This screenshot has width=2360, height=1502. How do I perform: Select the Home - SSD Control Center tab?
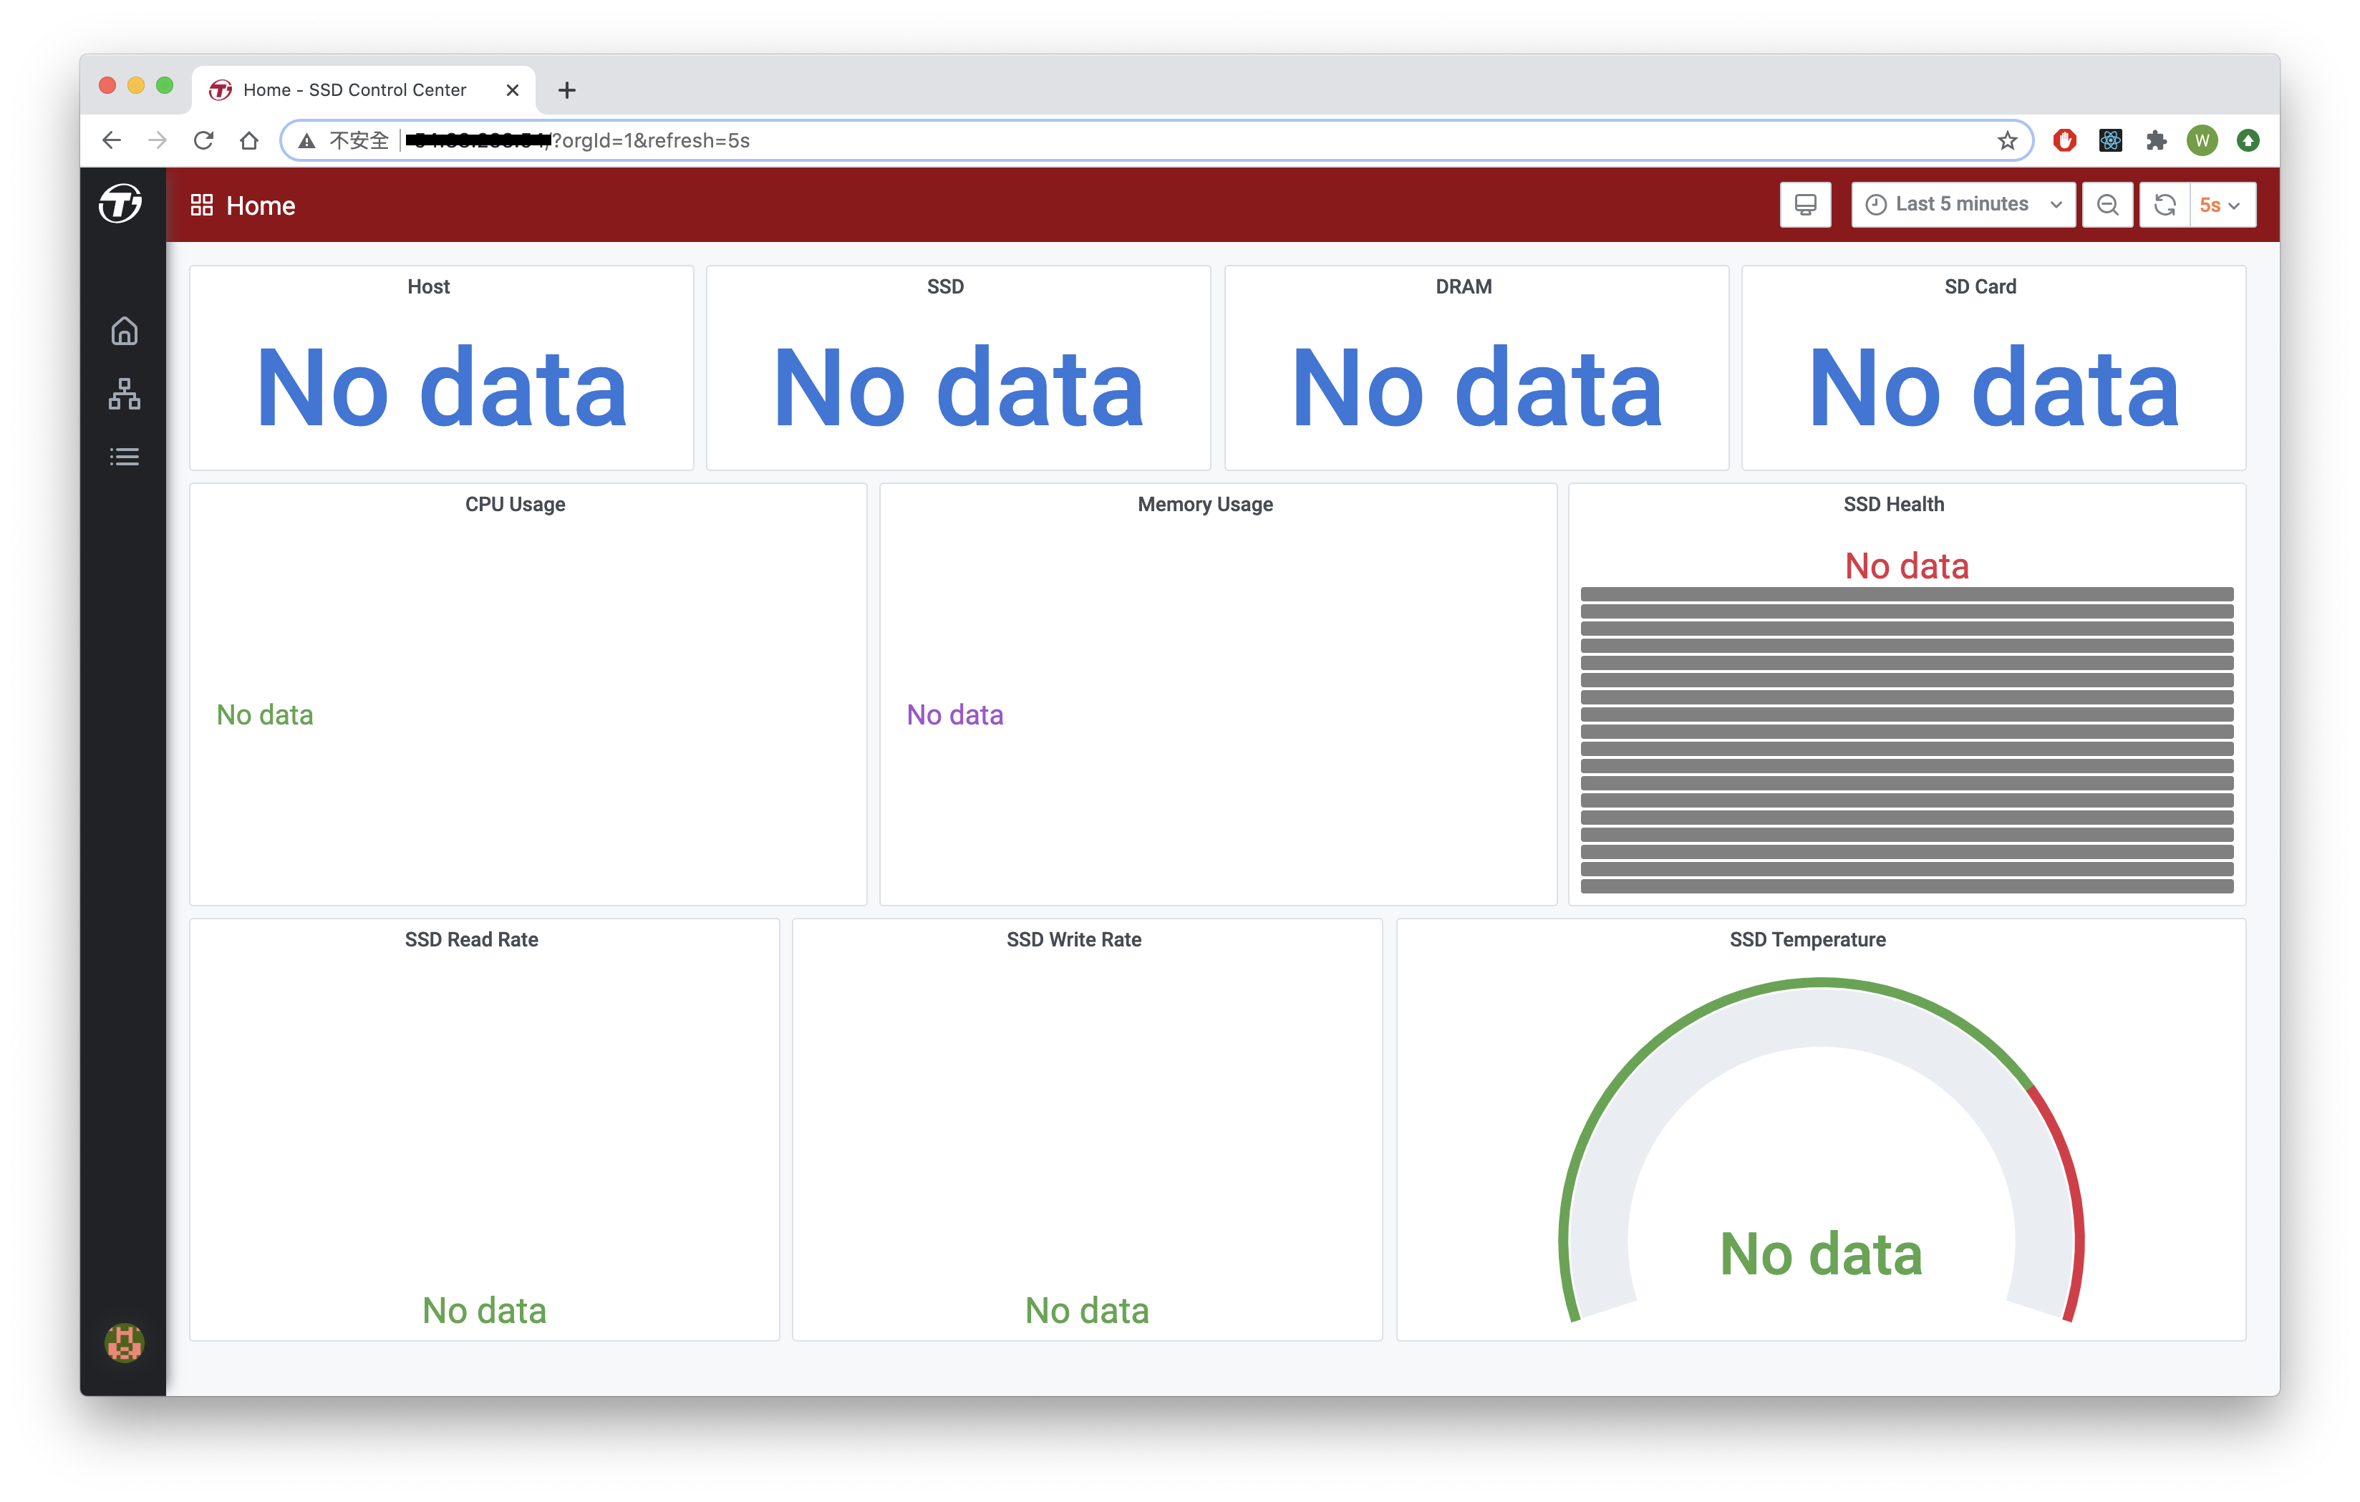point(362,90)
